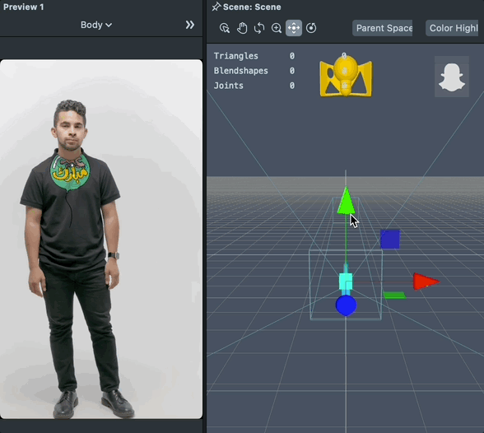This screenshot has height=433, width=484.
Task: Activate the Pan hand tool
Action: coord(242,28)
